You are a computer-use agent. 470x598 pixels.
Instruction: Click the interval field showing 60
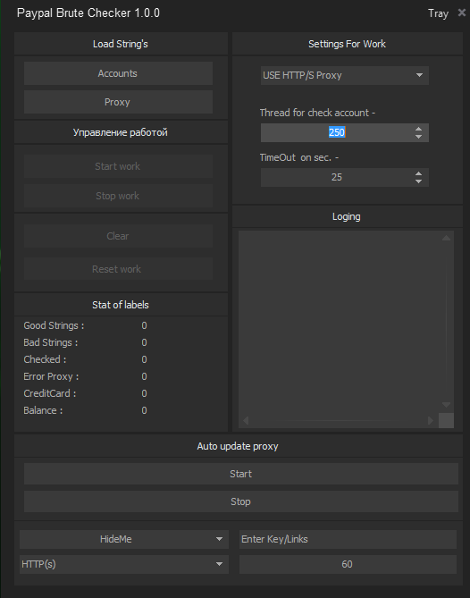[x=348, y=564]
